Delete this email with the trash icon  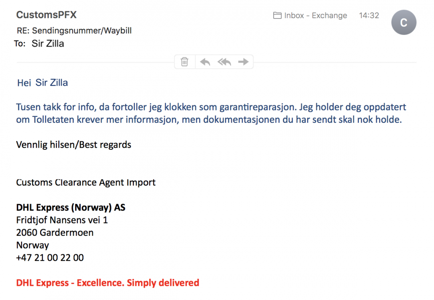pos(184,62)
